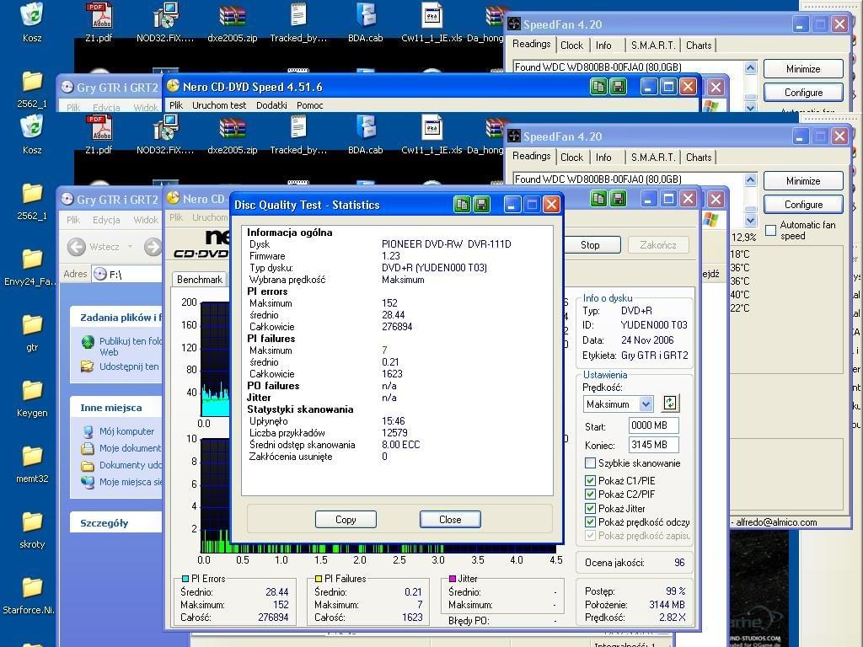
Task: Click the drive name PIONEER DVD-RW DVR-111D
Action: click(447, 243)
